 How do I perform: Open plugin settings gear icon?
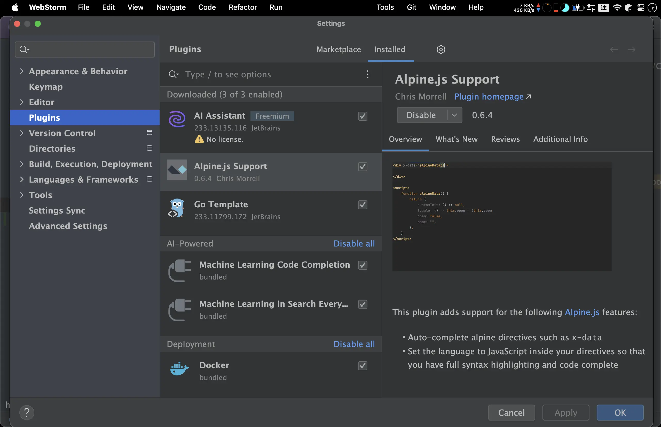pyautogui.click(x=441, y=49)
